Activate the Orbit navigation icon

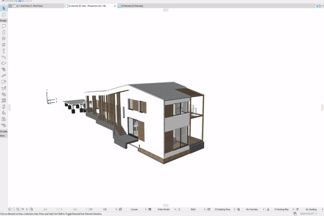23,210
